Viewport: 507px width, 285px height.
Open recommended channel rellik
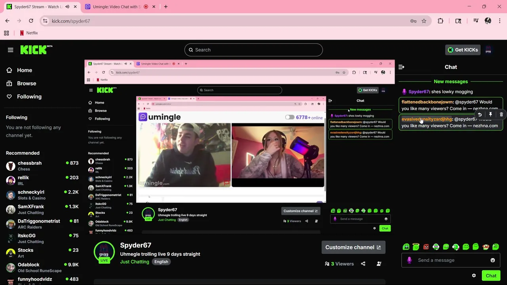click(42, 180)
